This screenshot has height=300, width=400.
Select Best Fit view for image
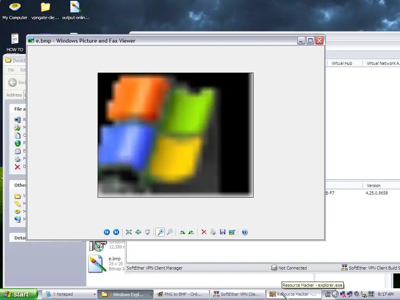point(129,232)
